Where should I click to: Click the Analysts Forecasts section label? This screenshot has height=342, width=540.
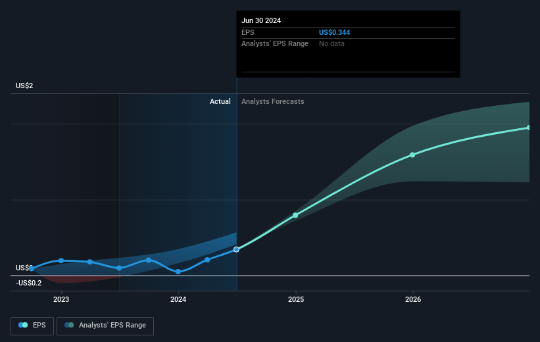tap(273, 101)
